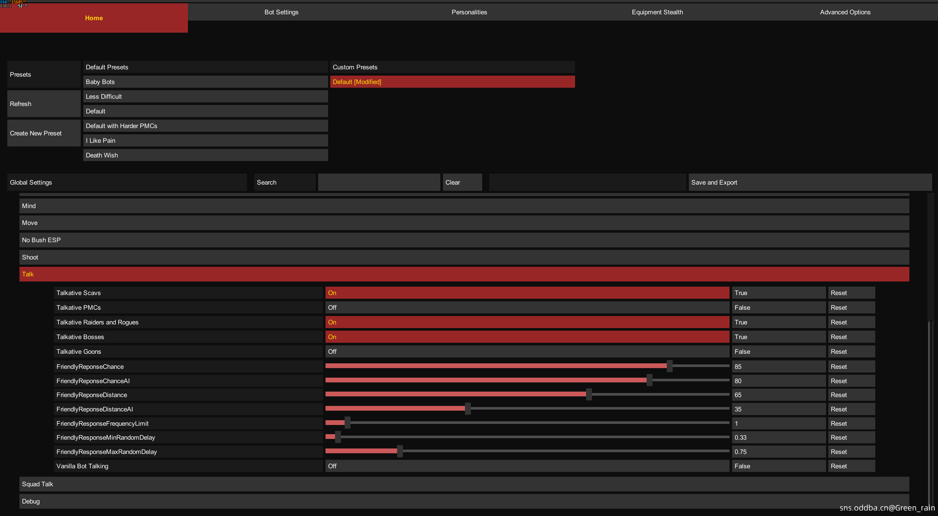Image resolution: width=938 pixels, height=516 pixels.
Task: Reset the FriendlyReponseChance value
Action: click(x=851, y=367)
